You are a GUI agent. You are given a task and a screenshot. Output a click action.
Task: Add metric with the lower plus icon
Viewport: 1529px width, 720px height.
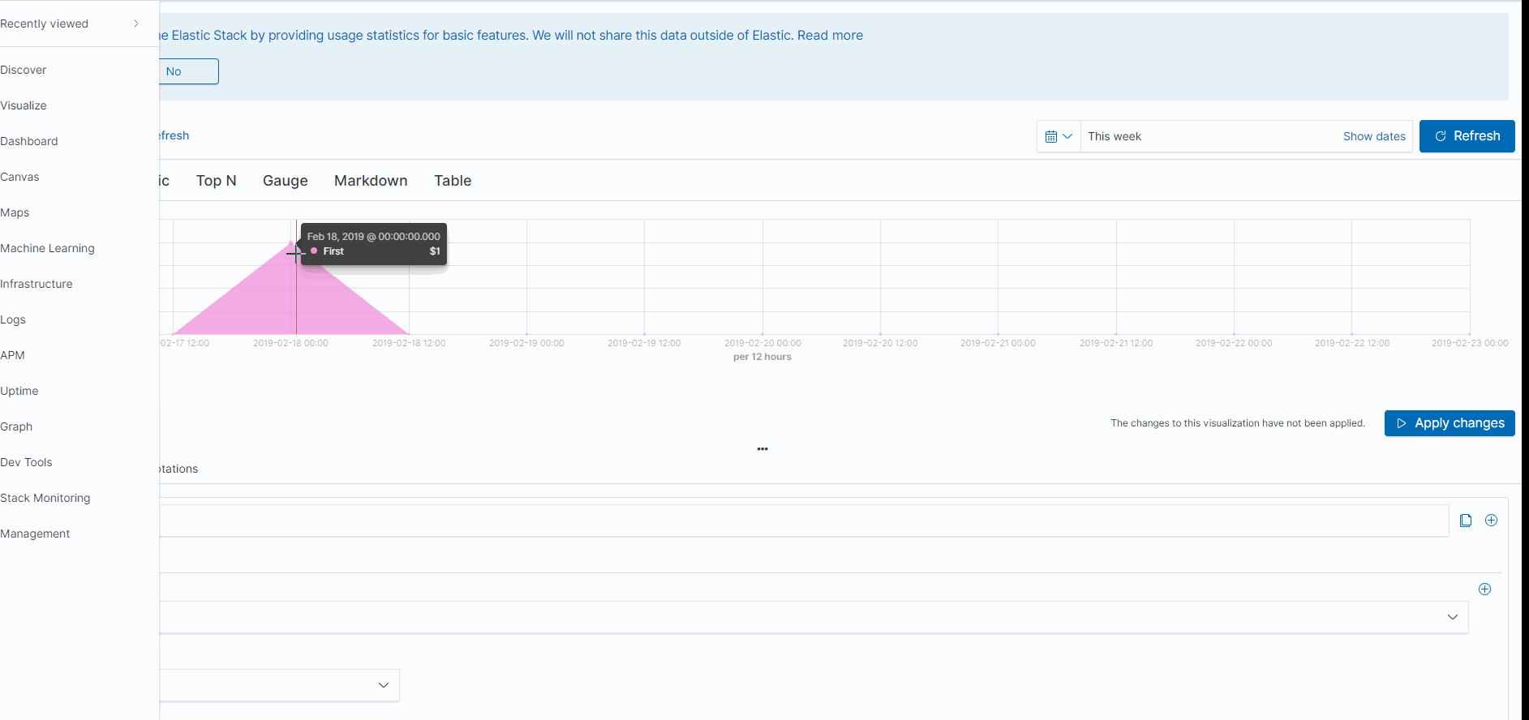[1484, 589]
